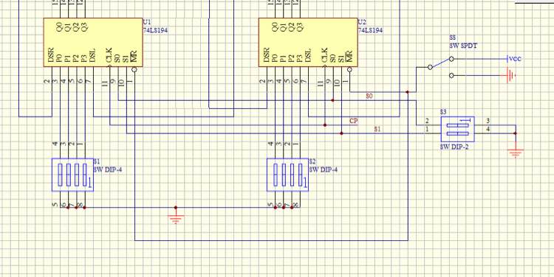Click the ground symbol between the DIP-4 switches
Image resolution: width=554 pixels, height=277 pixels.
click(x=176, y=219)
